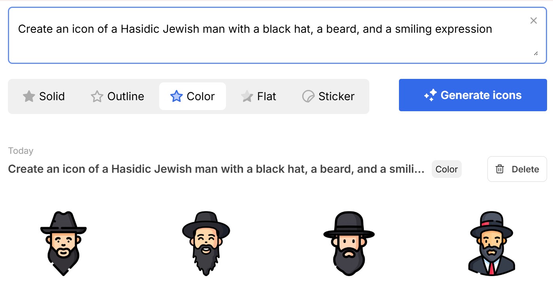Click the blue star beside Color

176,96
